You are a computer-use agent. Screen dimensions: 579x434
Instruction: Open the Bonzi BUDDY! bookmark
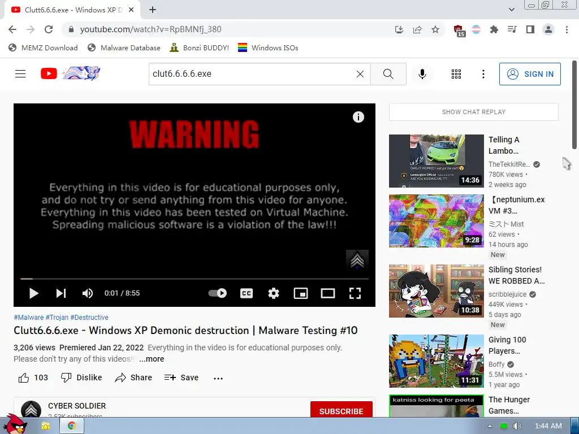click(x=200, y=48)
